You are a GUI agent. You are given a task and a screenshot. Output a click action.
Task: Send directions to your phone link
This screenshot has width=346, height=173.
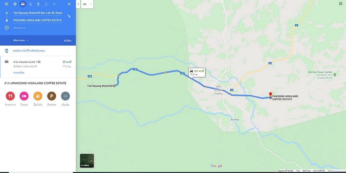29,51
